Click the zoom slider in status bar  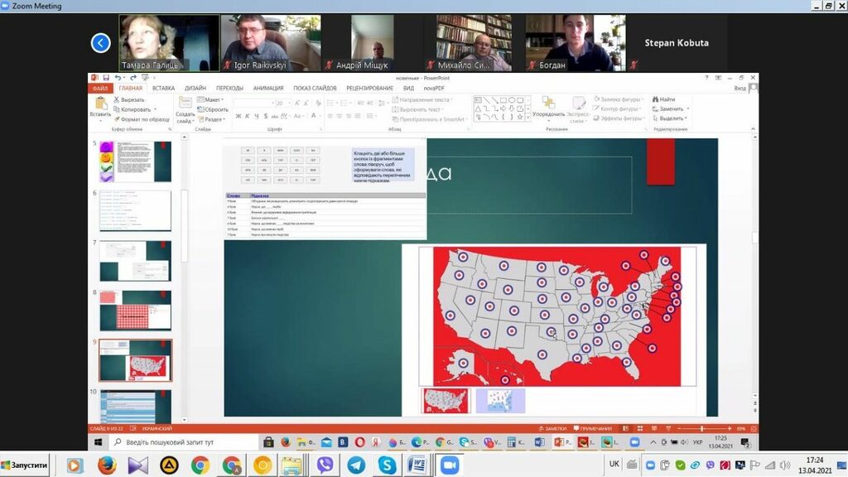[x=702, y=429]
